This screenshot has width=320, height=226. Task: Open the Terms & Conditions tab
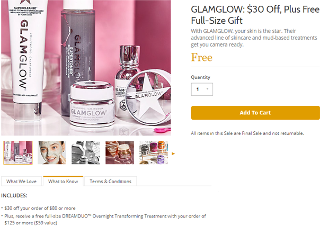(110, 182)
